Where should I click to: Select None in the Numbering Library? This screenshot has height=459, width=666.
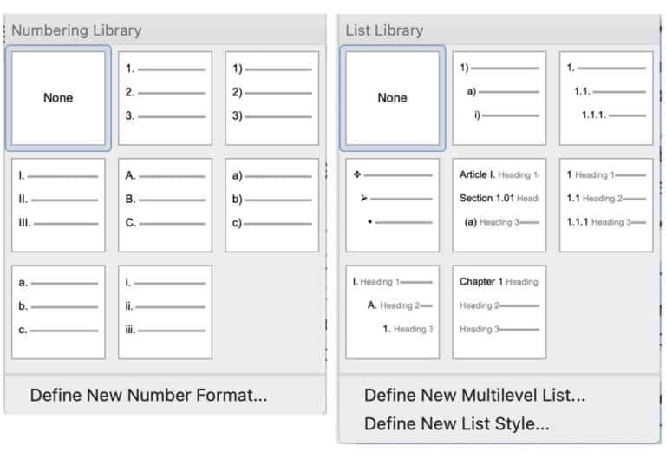click(58, 98)
